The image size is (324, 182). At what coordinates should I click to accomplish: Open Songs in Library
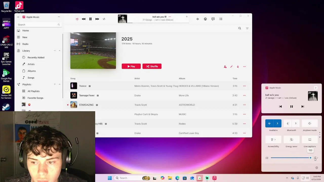coord(31,78)
